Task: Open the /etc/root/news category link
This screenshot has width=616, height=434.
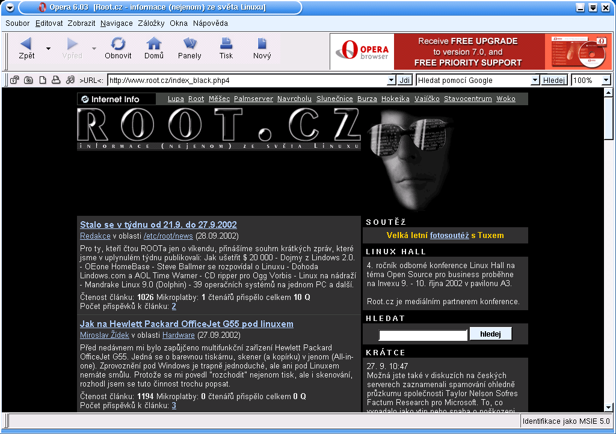Action: pyautogui.click(x=168, y=236)
